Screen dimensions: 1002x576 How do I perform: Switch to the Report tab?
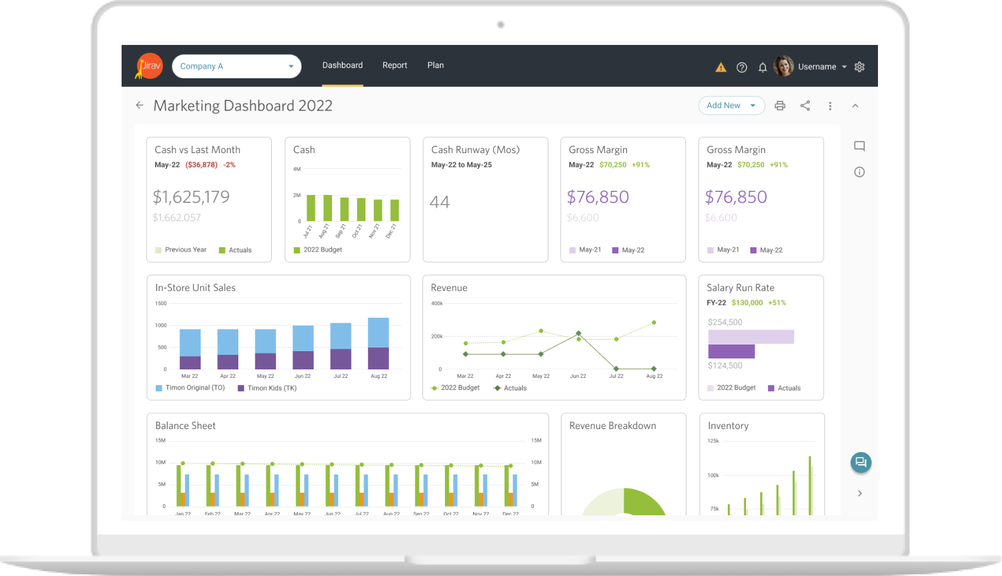395,65
